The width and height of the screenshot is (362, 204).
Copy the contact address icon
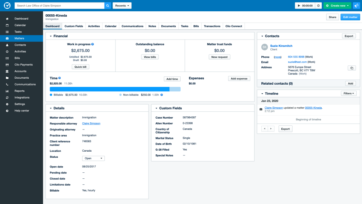click(x=351, y=68)
